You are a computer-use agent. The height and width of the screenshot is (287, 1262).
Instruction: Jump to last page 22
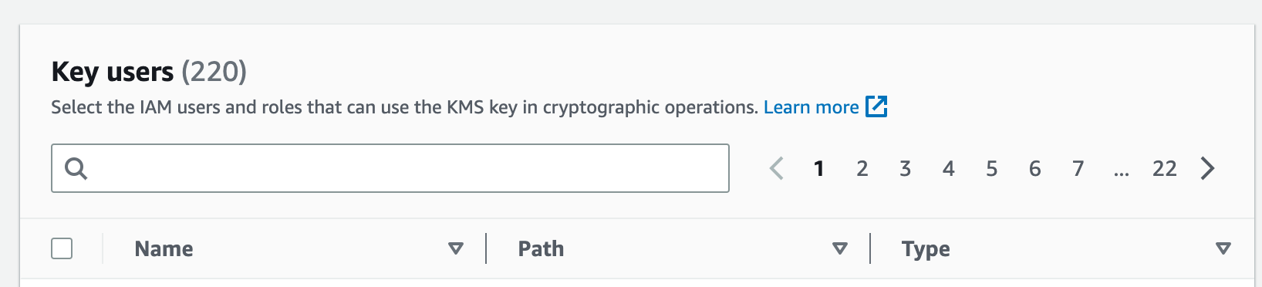[x=1165, y=168]
